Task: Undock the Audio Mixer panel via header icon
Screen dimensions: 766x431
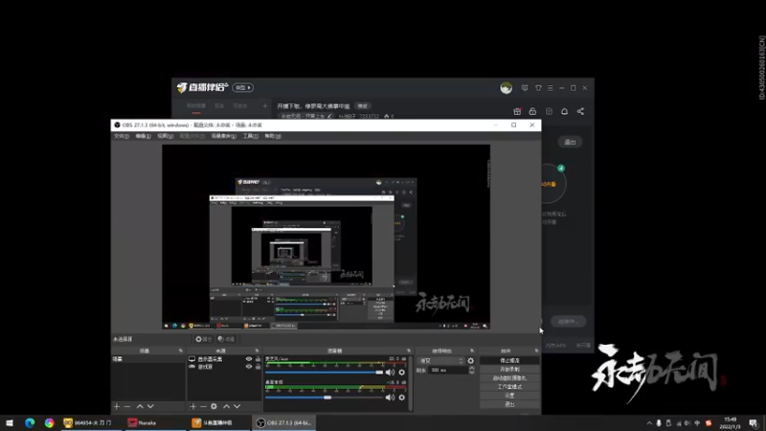Action: [x=409, y=351]
